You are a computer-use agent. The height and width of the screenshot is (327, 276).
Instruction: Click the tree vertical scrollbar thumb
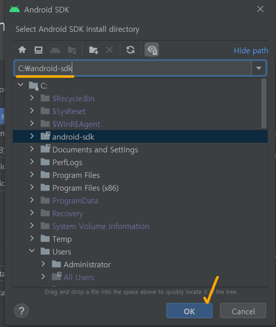click(264, 104)
